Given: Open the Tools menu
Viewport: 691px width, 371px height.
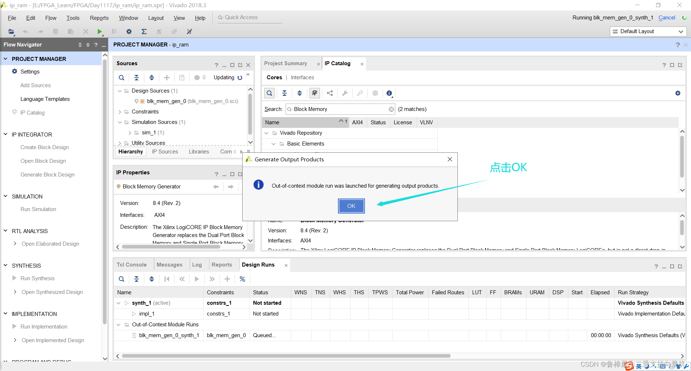Looking at the screenshot, I should 73,18.
